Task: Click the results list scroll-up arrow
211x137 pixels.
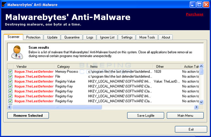Action: pos(201,66)
